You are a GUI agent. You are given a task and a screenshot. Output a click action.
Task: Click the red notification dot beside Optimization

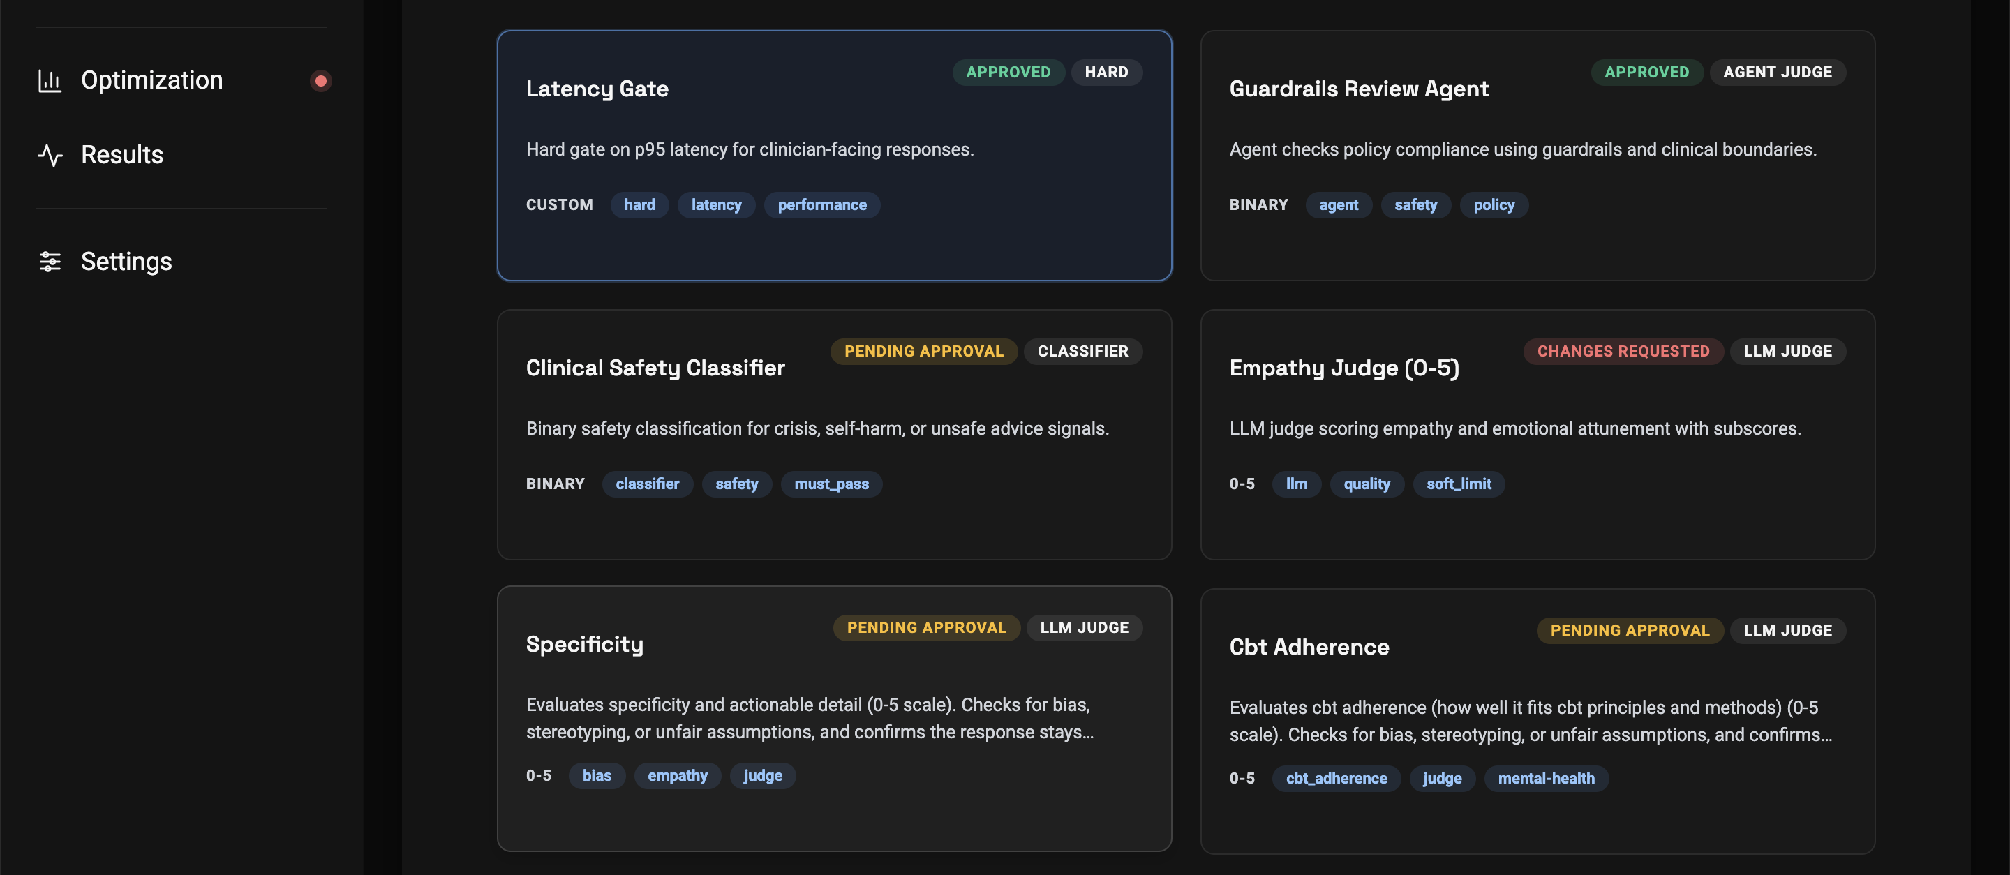(321, 80)
